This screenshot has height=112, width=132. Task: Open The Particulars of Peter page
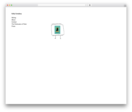(x=19, y=24)
